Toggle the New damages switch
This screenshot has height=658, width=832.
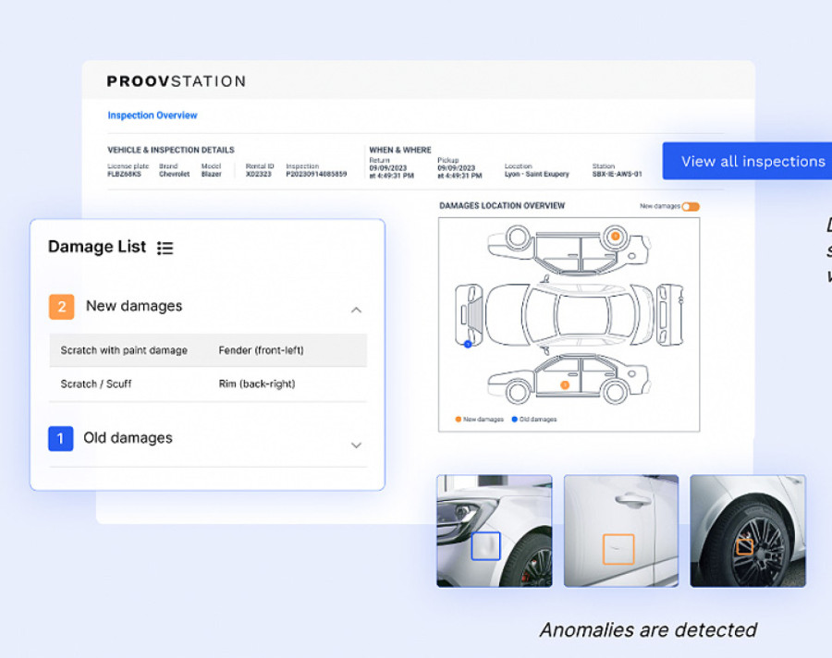coord(690,206)
